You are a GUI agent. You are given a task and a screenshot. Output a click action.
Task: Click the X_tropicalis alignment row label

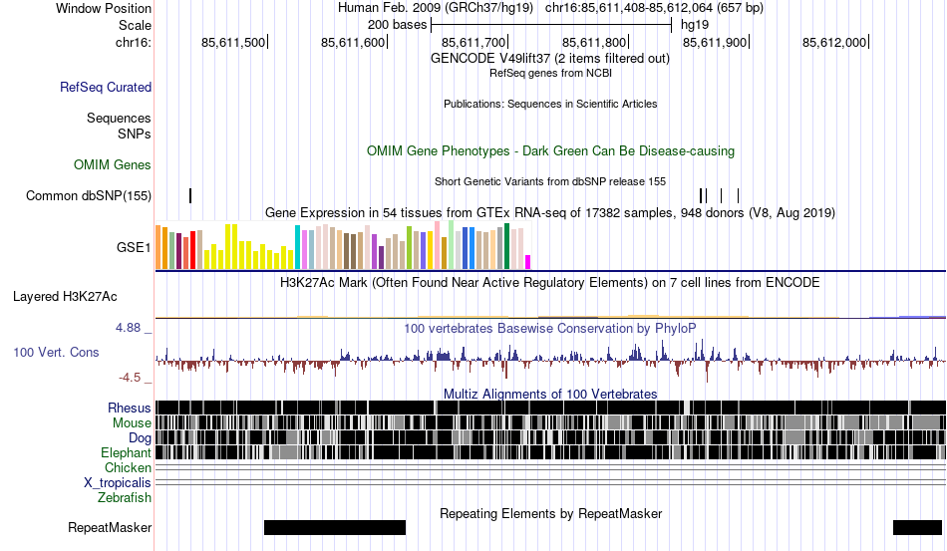click(118, 483)
